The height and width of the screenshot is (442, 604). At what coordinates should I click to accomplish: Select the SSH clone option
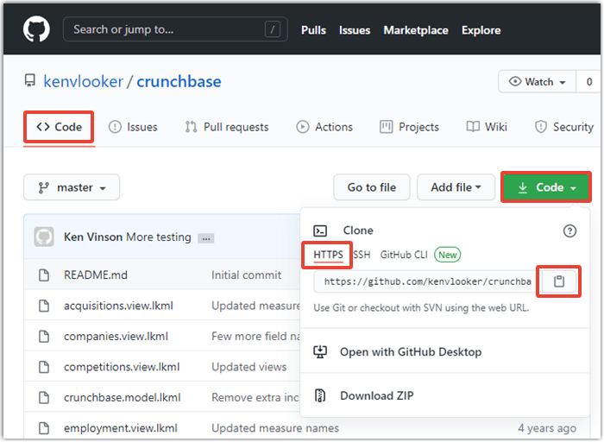point(362,255)
